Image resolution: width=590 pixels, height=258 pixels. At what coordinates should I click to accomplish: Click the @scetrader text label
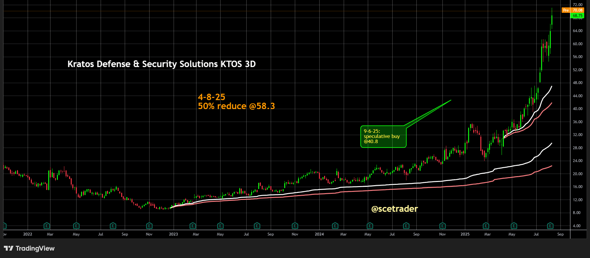[395, 209]
